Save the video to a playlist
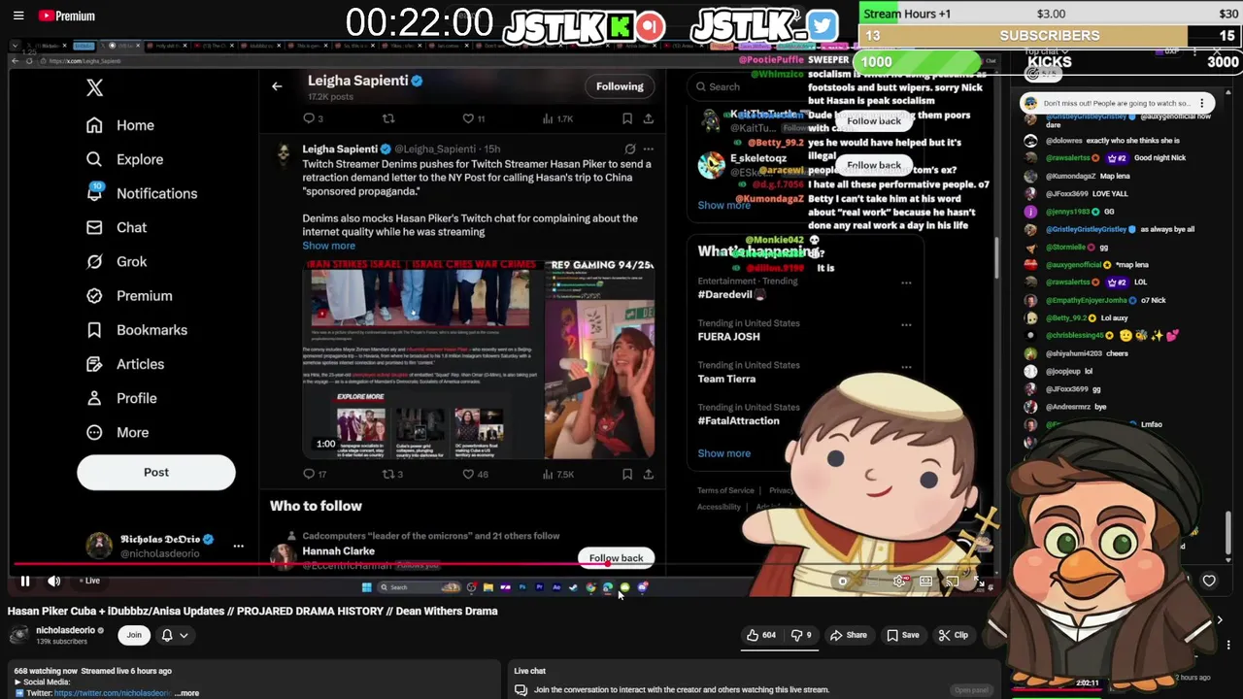Image resolution: width=1243 pixels, height=699 pixels. 901,635
